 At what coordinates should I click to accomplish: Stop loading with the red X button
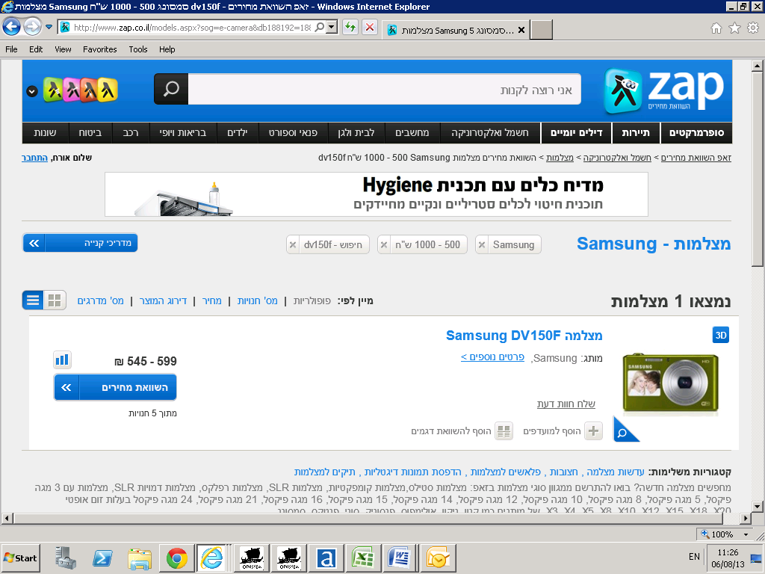[x=370, y=28]
